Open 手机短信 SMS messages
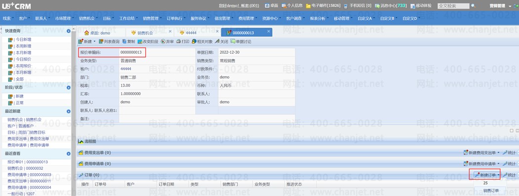 [x=358, y=5]
